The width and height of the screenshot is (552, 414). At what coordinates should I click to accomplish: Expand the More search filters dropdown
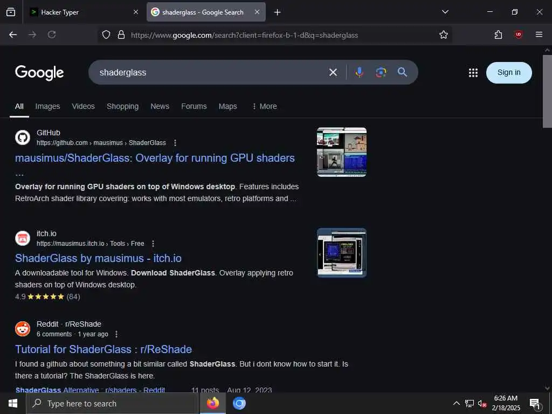[265, 106]
